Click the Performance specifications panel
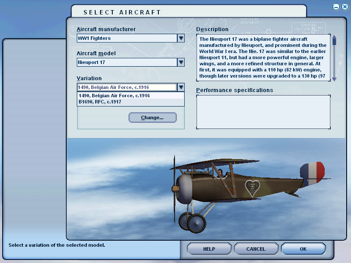This screenshot has height=263, width=351. click(263, 112)
